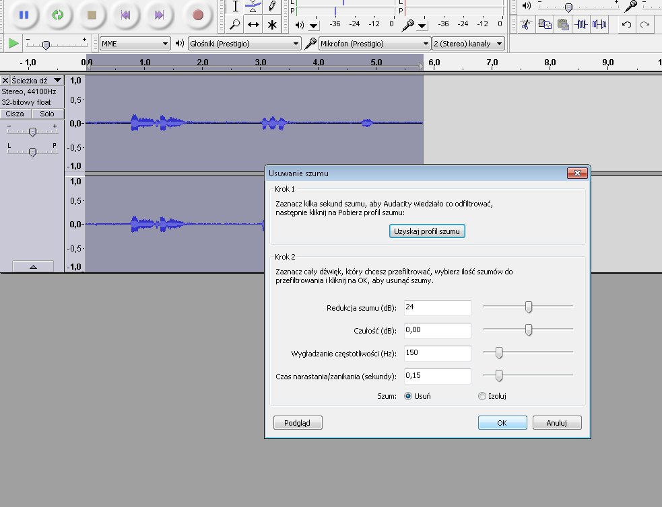Click the speaker icon in mixer toolbar
Screen dimensions: 662x507
[527, 5]
